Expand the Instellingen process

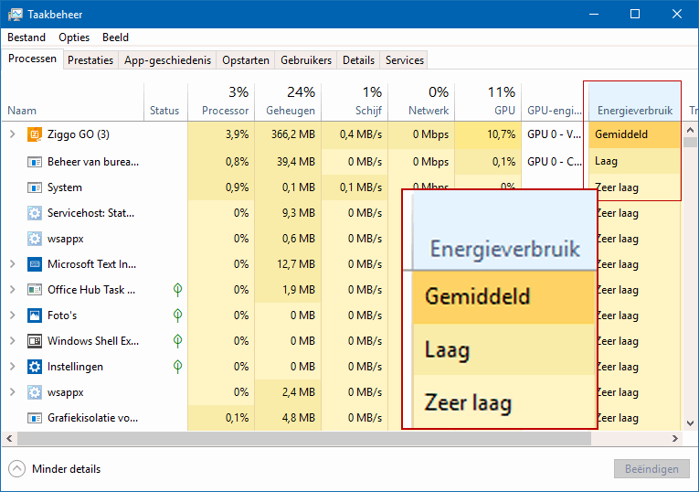pos(13,367)
